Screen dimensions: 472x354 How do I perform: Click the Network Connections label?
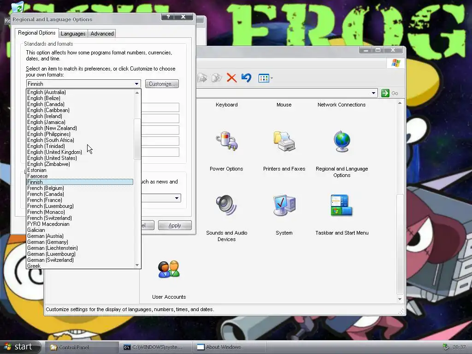[342, 105]
